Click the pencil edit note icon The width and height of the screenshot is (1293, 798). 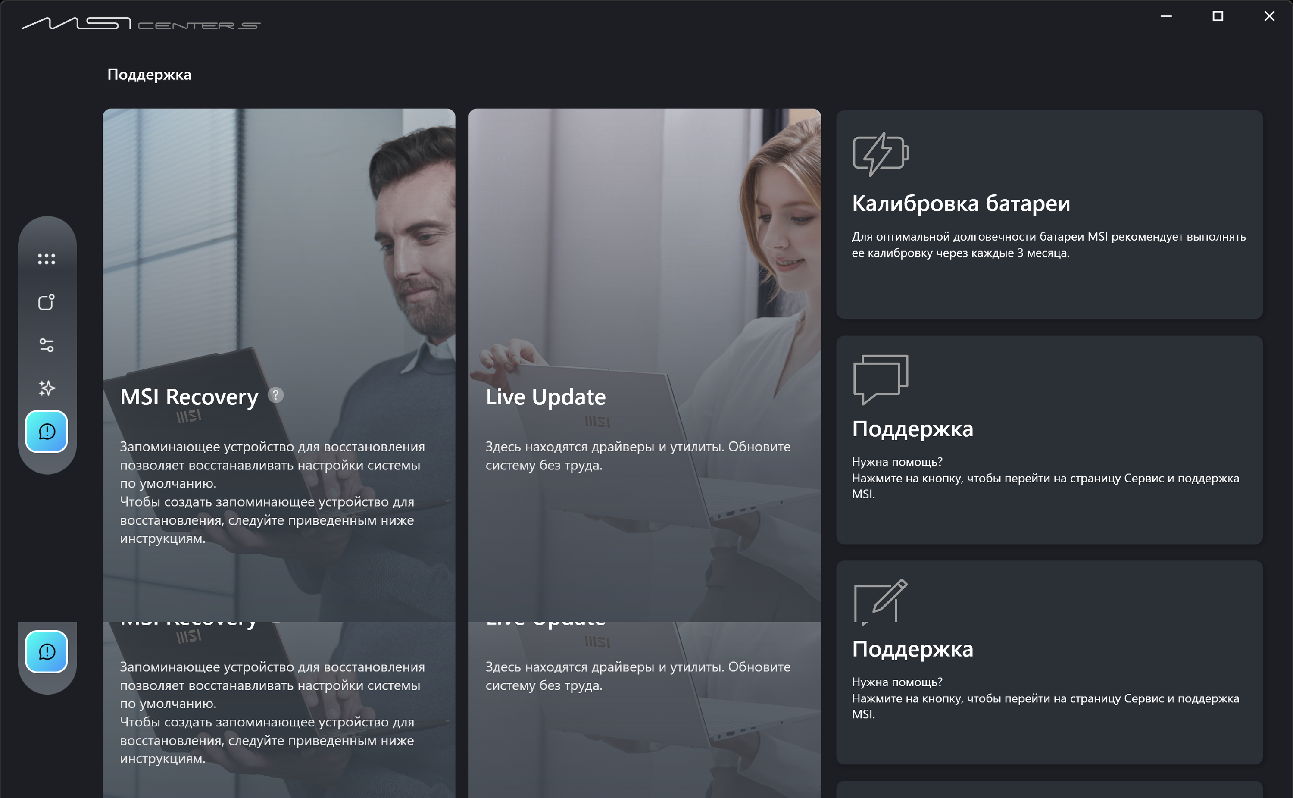[x=880, y=602]
